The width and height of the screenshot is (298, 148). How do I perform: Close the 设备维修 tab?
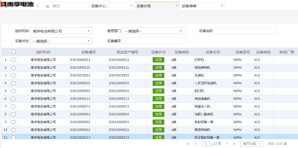click(x=222, y=5)
